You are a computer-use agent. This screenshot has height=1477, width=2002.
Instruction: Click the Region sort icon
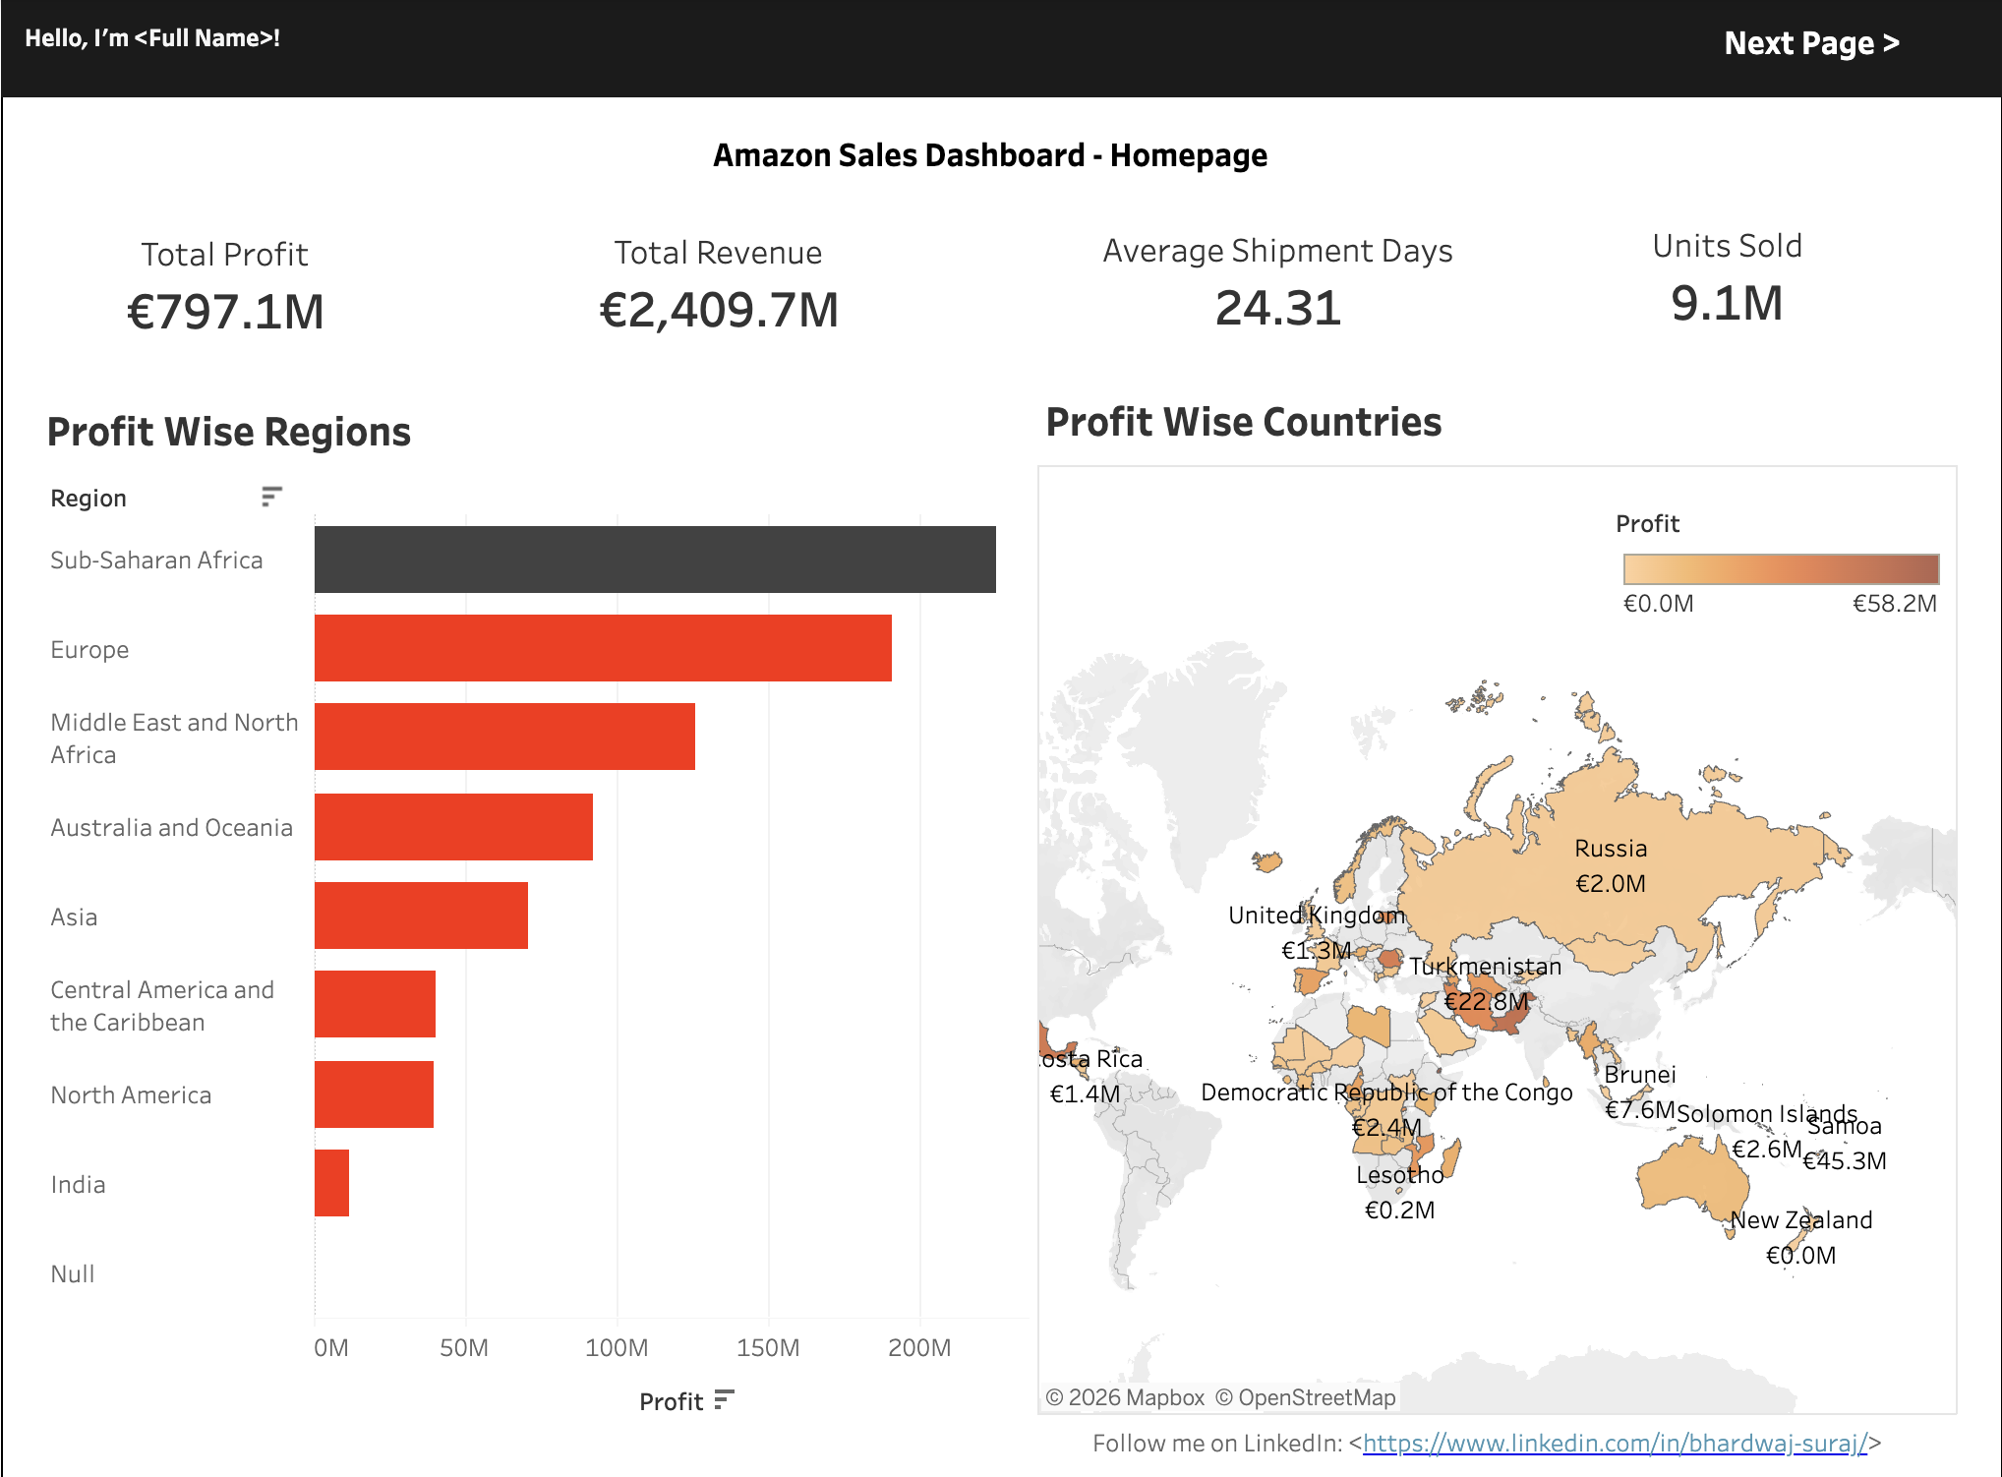(271, 497)
